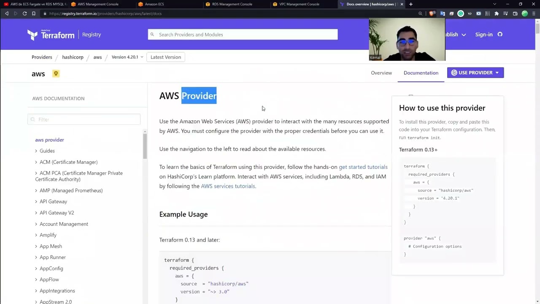Select the Documentation tab

click(421, 73)
